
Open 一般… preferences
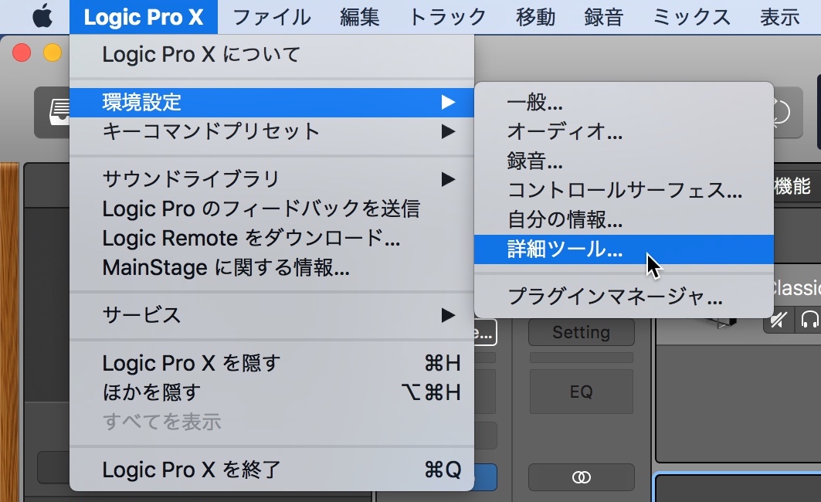click(x=624, y=103)
